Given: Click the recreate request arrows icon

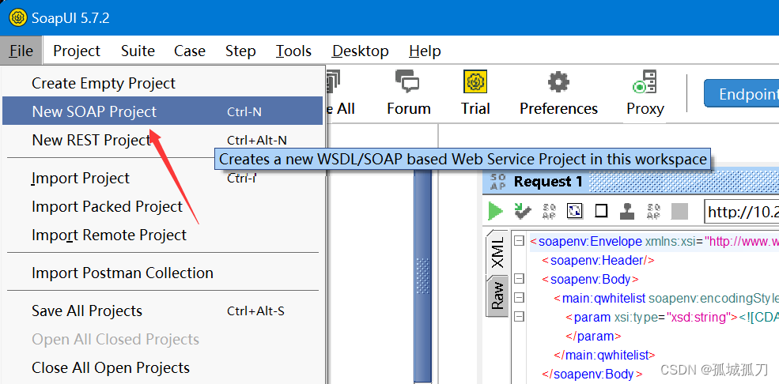Looking at the screenshot, I should click(x=575, y=211).
